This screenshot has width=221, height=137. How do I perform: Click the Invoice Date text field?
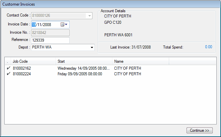point(45,24)
